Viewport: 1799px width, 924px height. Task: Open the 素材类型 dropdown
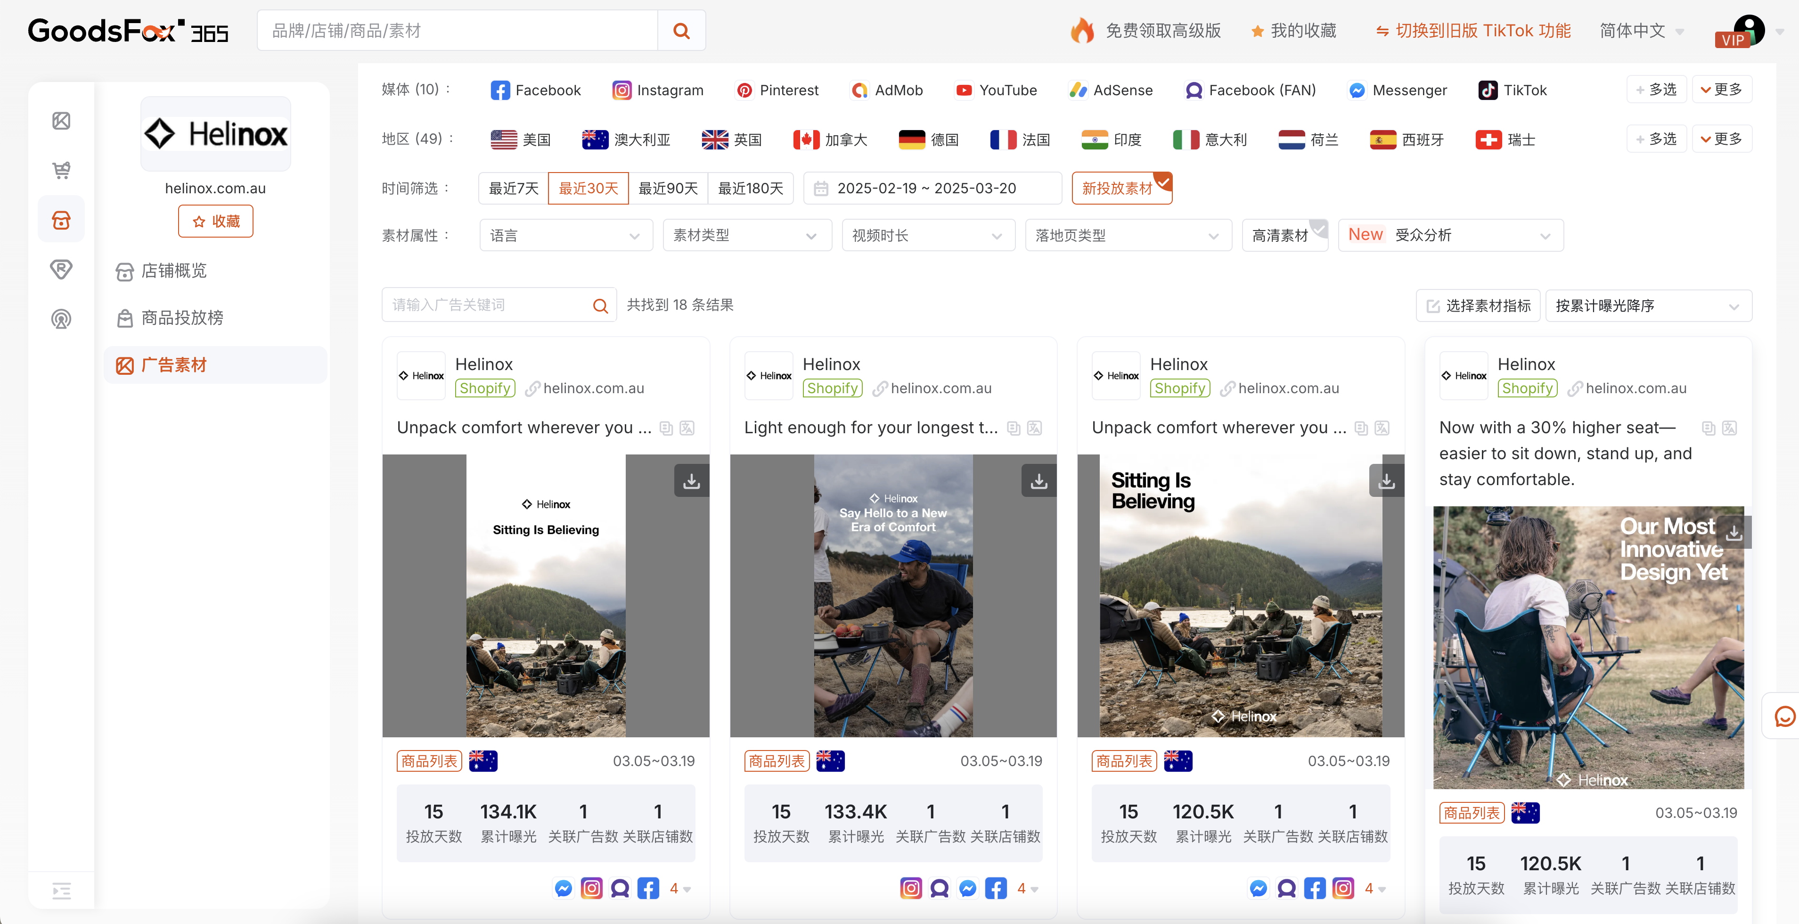tap(746, 236)
